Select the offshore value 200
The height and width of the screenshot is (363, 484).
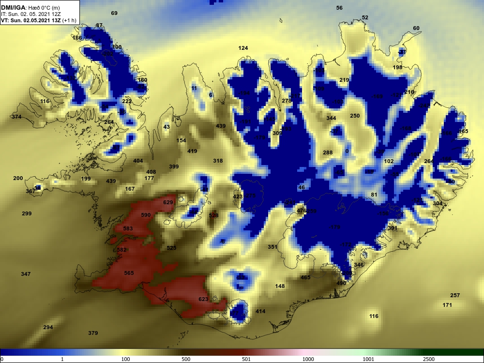pyautogui.click(x=18, y=178)
